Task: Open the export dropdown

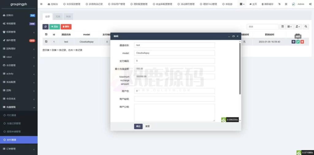Action: pos(297,26)
